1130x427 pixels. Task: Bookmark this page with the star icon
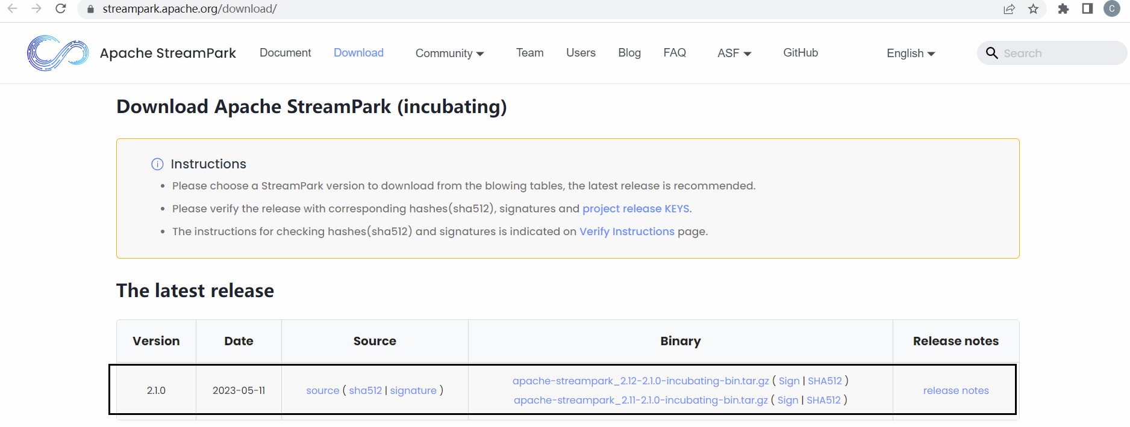pos(1034,9)
